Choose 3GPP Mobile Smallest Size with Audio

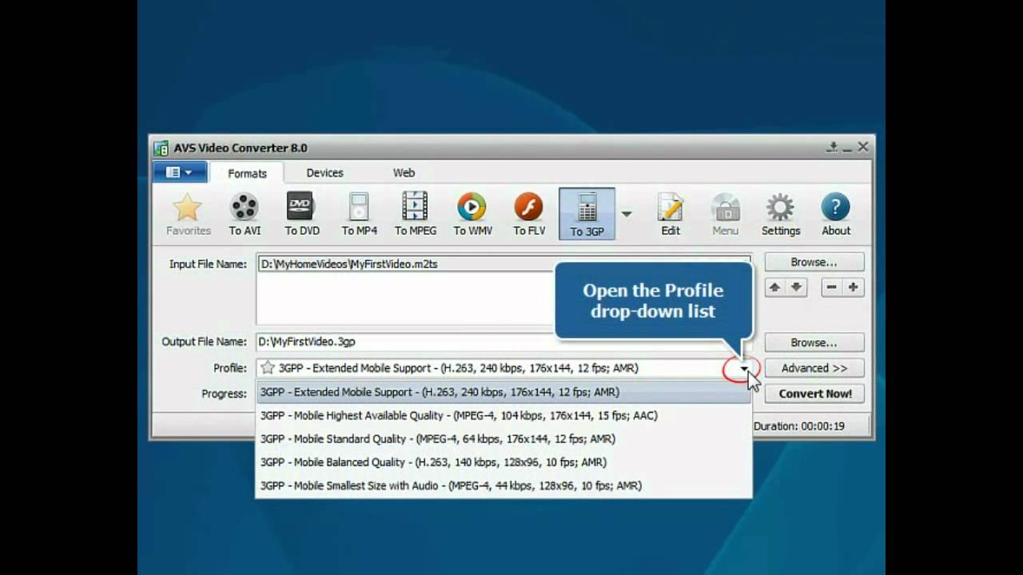(504, 485)
